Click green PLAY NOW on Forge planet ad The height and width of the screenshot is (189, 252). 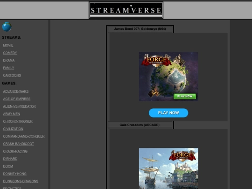pyautogui.click(x=185, y=96)
